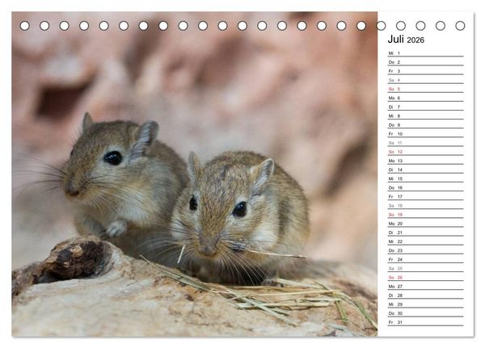Select the 'Sa 25' date row
This screenshot has width=485, height=348.
coord(426,268)
